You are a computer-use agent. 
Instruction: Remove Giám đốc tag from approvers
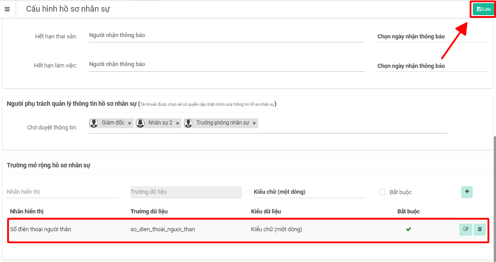[130, 123]
